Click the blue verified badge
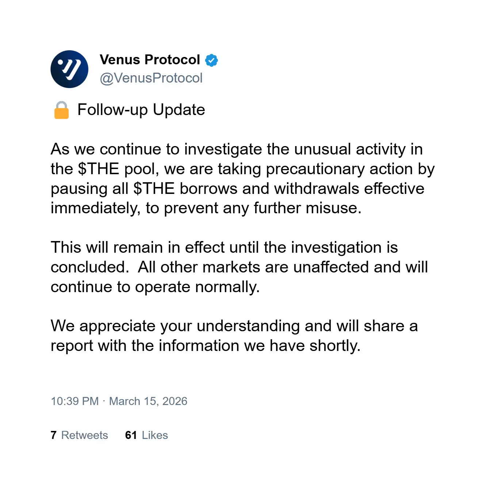This screenshot has width=493, height=493. pyautogui.click(x=211, y=60)
